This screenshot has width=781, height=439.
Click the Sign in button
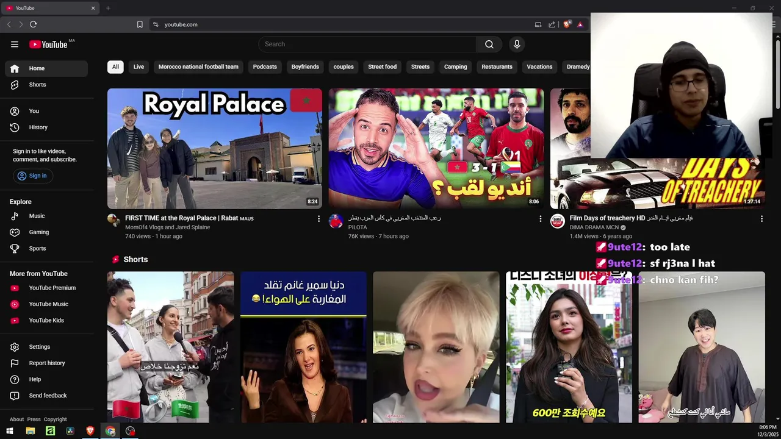[x=32, y=176]
